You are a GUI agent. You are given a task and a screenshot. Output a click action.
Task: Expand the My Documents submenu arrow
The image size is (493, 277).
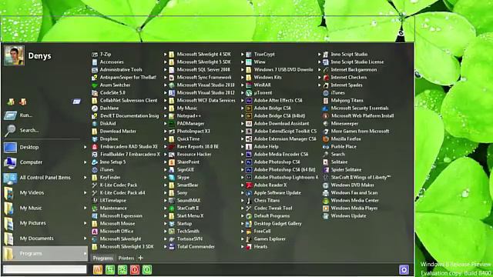coord(85,239)
